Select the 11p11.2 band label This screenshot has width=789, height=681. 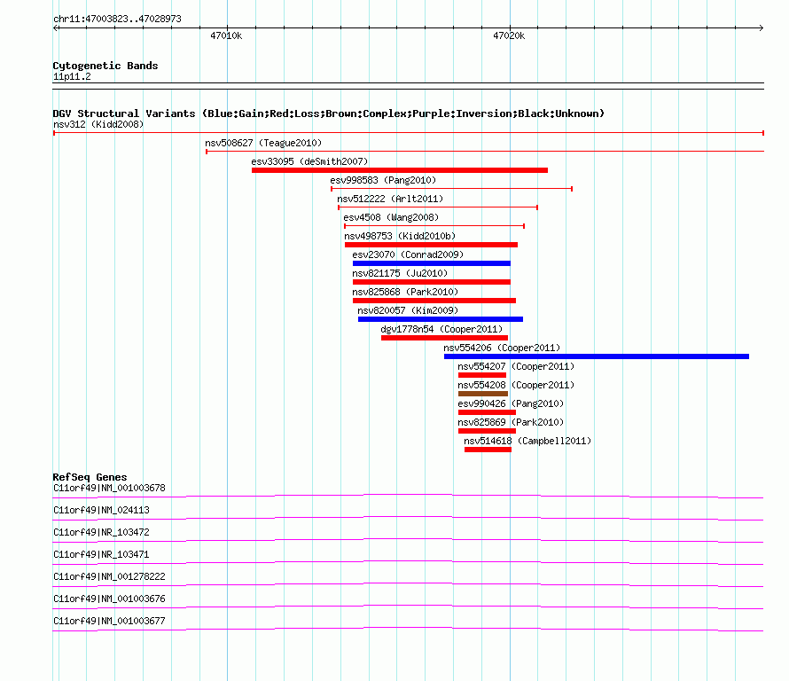tap(72, 76)
